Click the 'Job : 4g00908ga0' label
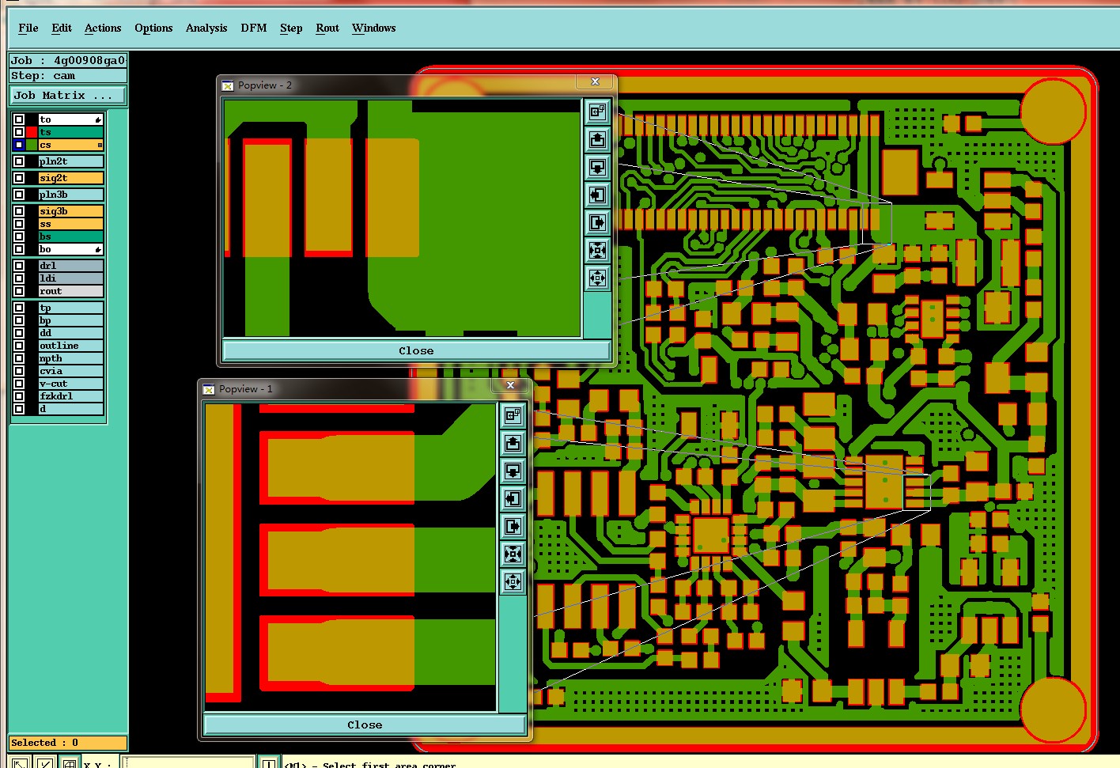Image resolution: width=1120 pixels, height=768 pixels. 68,60
